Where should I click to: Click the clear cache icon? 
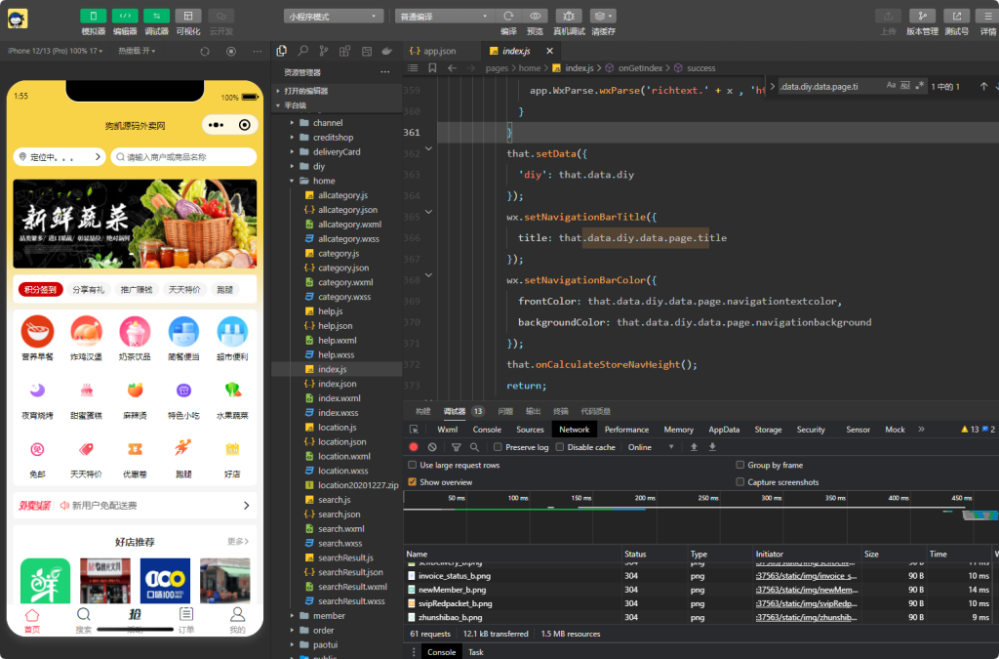click(603, 16)
